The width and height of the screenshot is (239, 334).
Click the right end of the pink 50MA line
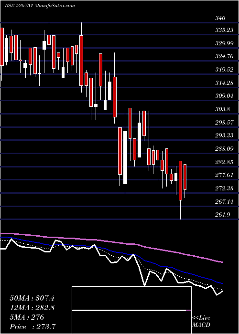pos(222,262)
